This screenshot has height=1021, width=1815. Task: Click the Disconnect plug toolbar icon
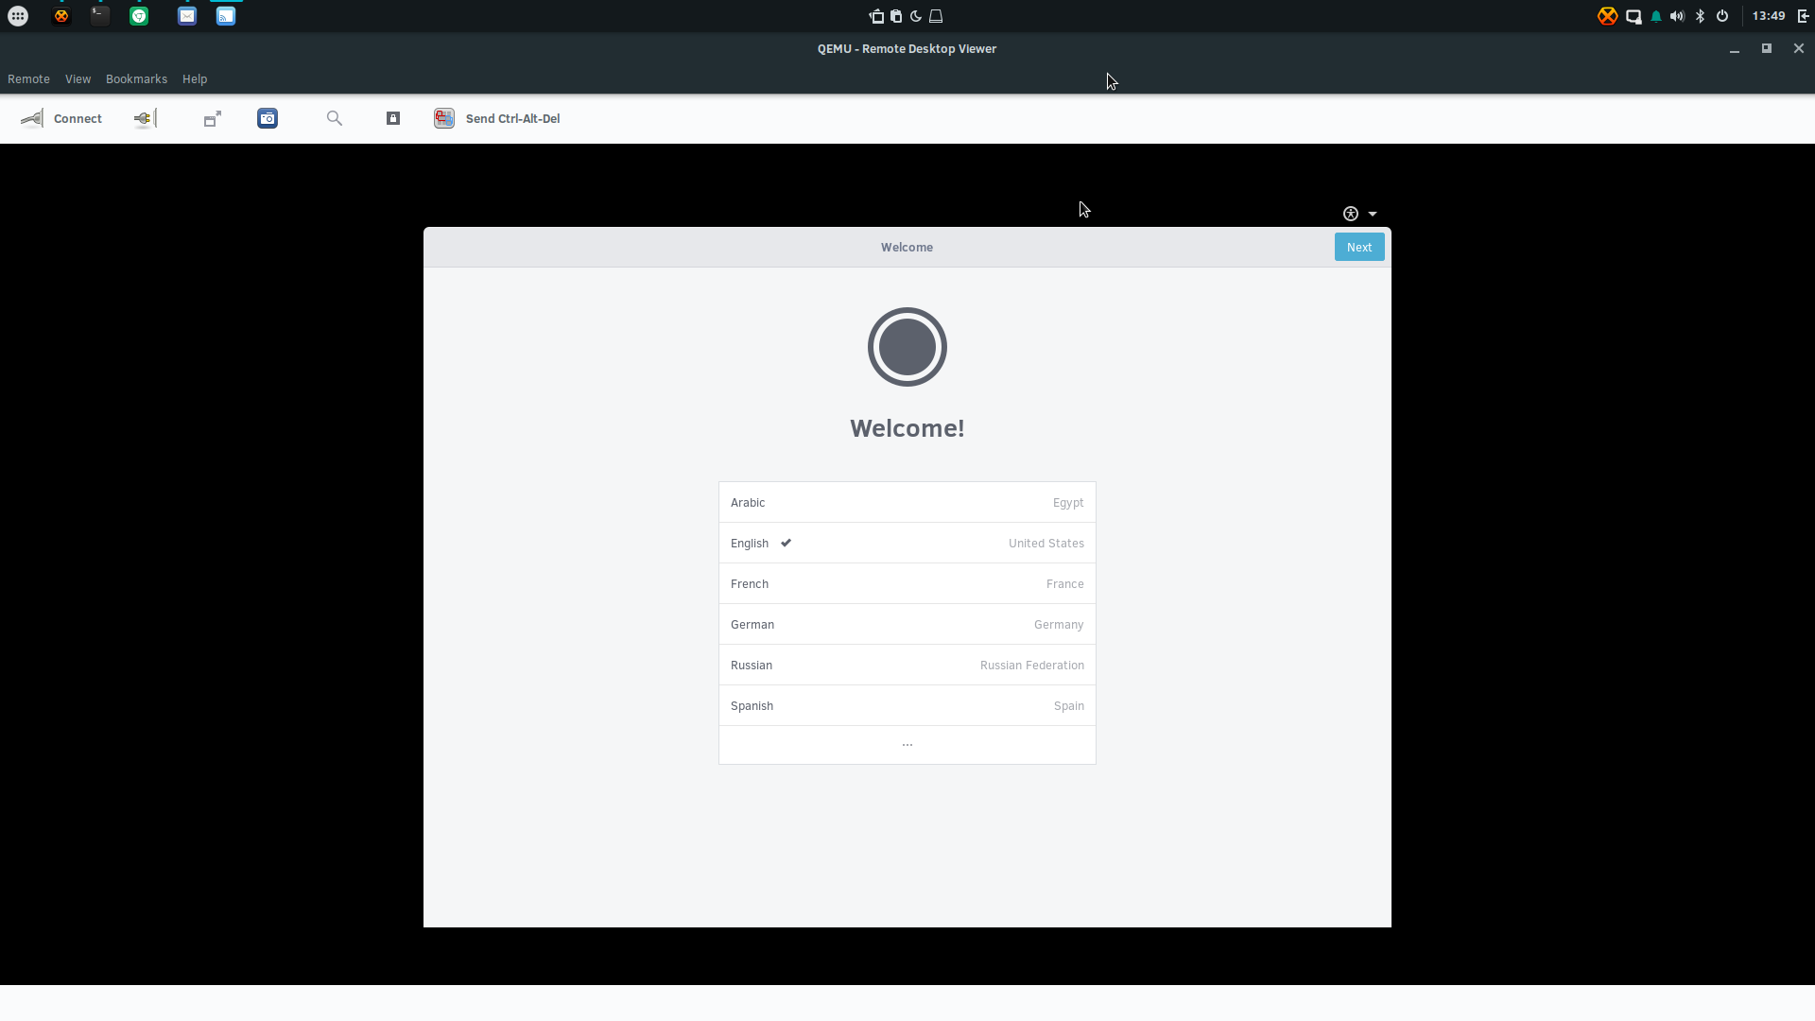click(145, 118)
